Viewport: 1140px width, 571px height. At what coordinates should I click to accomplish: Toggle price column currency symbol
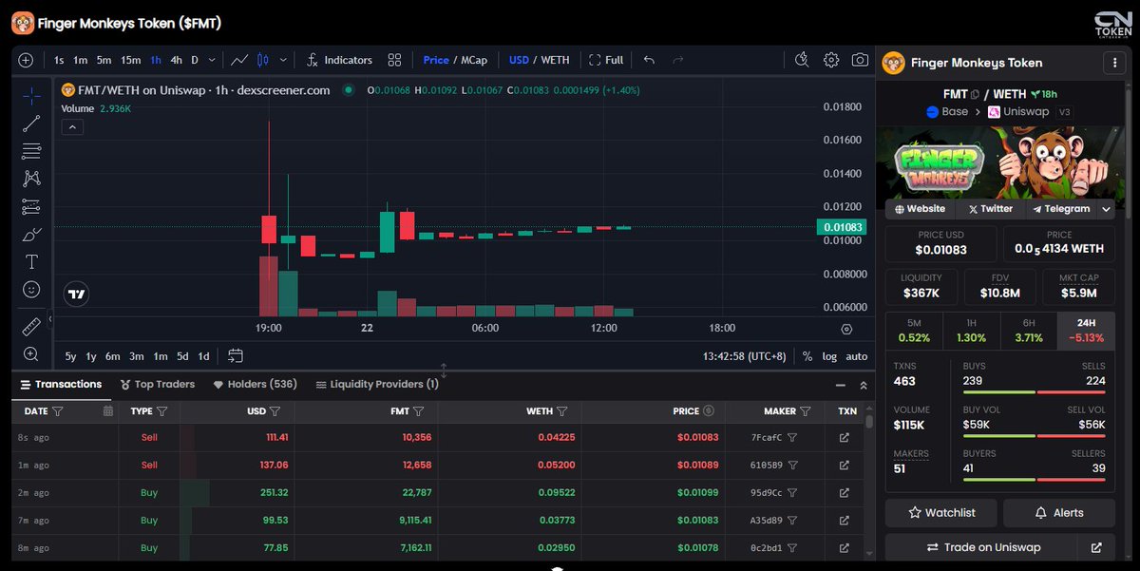click(x=708, y=411)
